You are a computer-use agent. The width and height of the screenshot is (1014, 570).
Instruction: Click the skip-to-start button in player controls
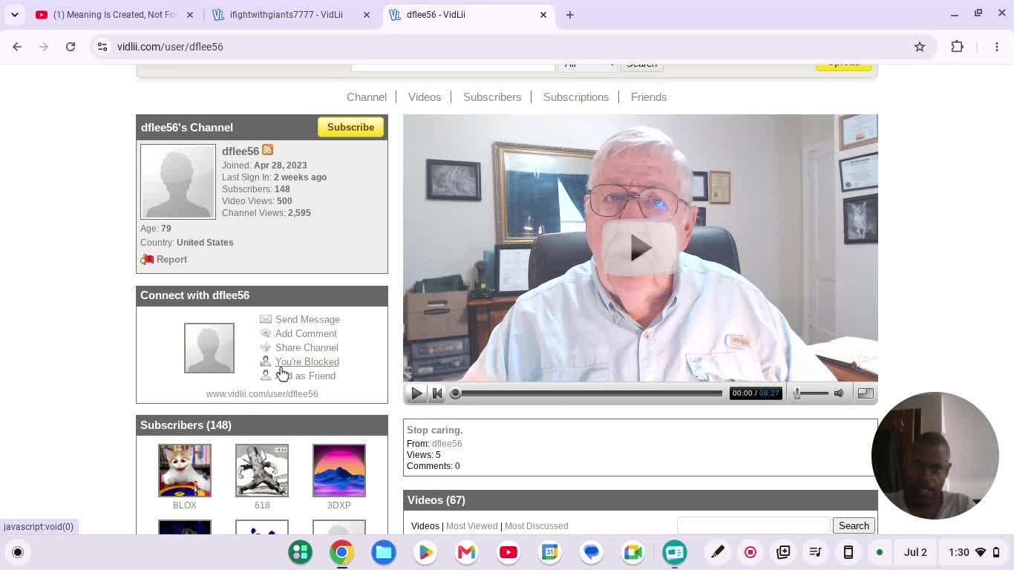coord(437,393)
